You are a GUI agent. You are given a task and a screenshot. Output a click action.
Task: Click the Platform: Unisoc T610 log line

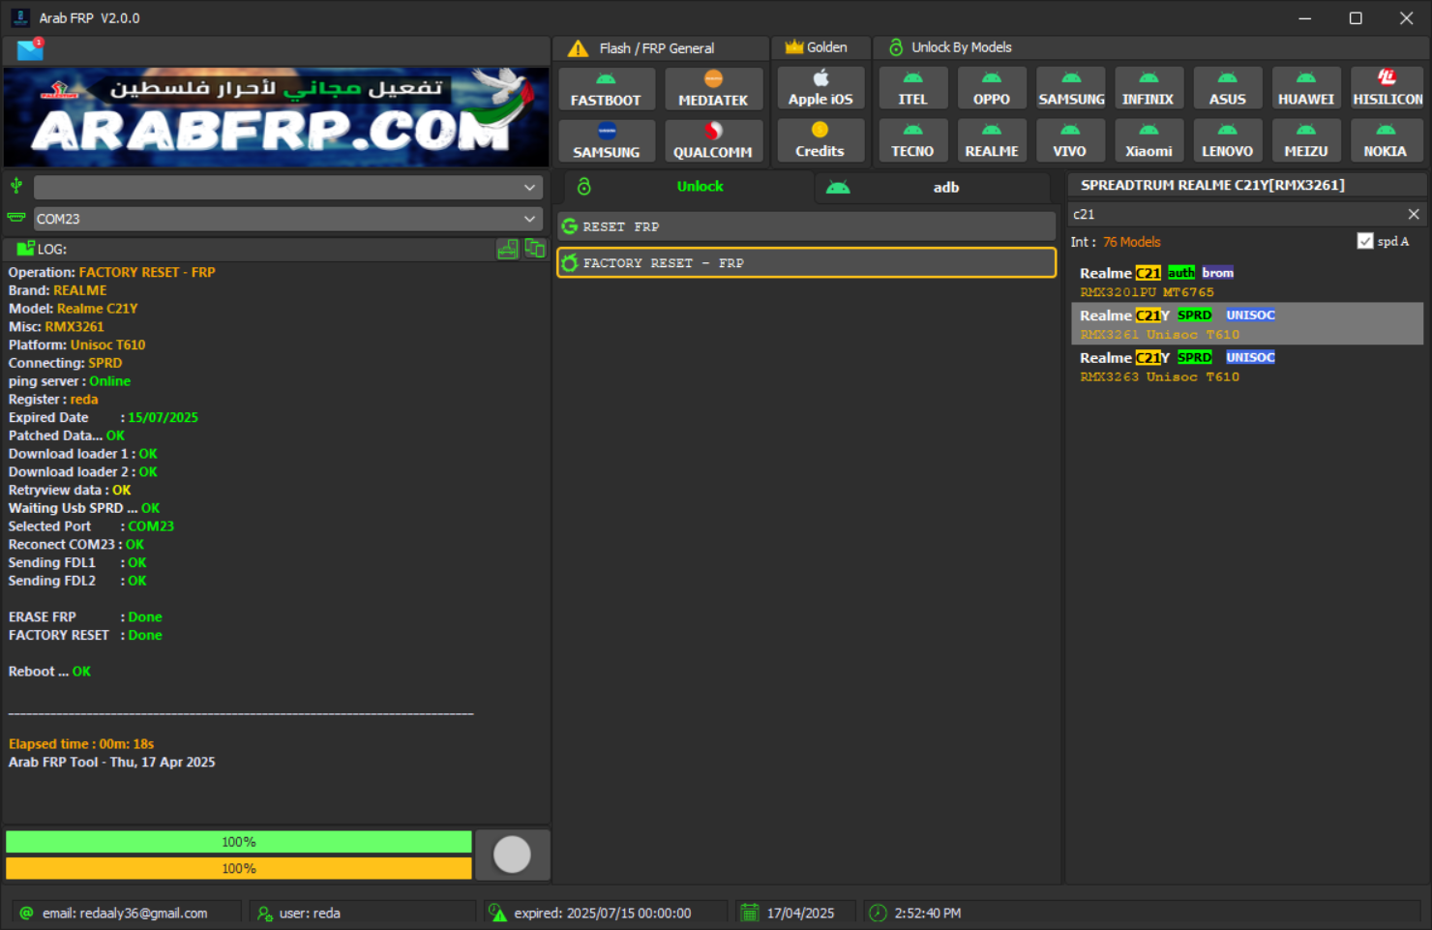pyautogui.click(x=77, y=345)
